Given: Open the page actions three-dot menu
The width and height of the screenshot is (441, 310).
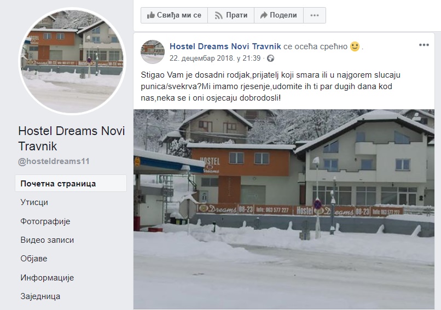Looking at the screenshot, I should point(315,15).
